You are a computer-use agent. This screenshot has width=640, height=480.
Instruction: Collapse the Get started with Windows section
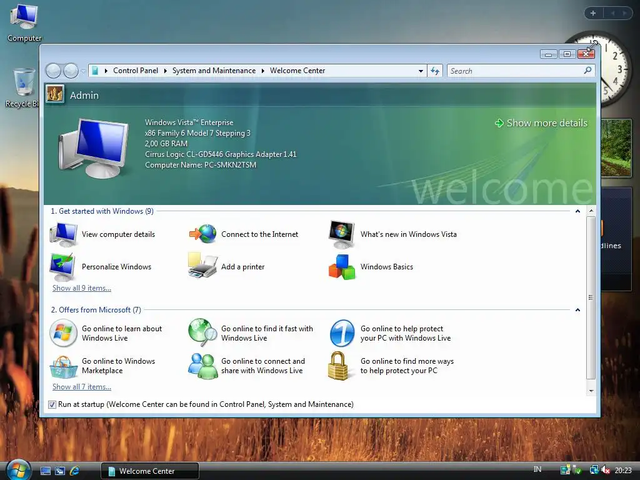tap(577, 211)
